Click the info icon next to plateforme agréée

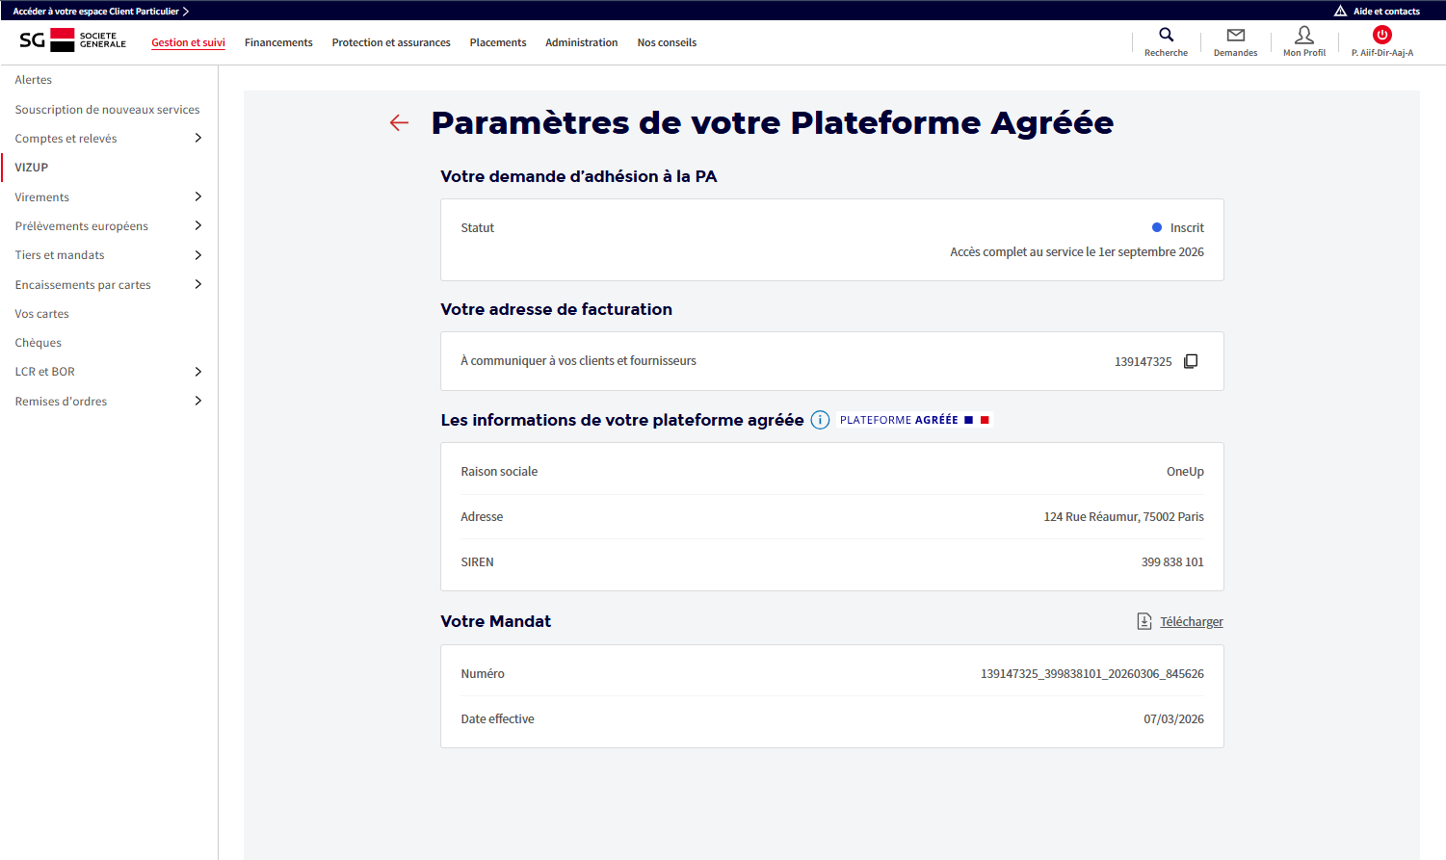(x=820, y=420)
